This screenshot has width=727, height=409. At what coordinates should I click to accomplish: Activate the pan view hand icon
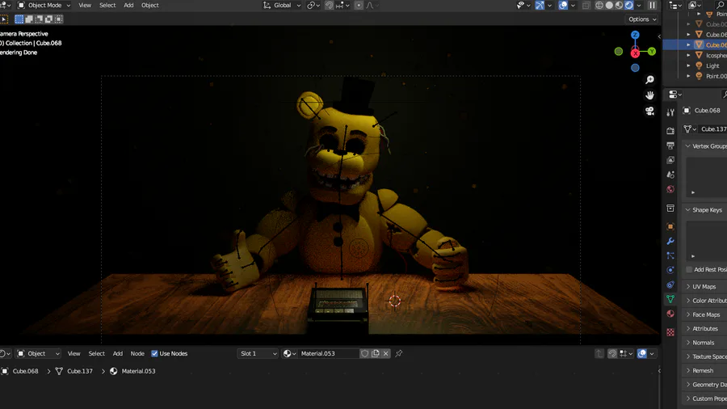649,95
